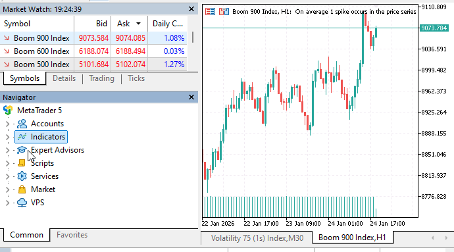Click the Market shopping bag icon
Viewport: 454px width, 252px height.
point(22,189)
